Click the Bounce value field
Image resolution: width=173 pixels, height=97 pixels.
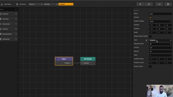160,51
